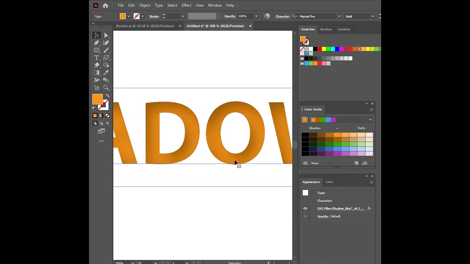
Task: Open Fill color dropdown in control bar
Action: 129,16
